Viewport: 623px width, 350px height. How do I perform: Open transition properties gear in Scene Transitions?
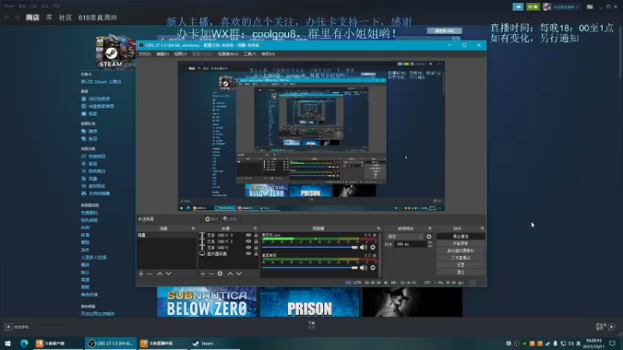429,236
